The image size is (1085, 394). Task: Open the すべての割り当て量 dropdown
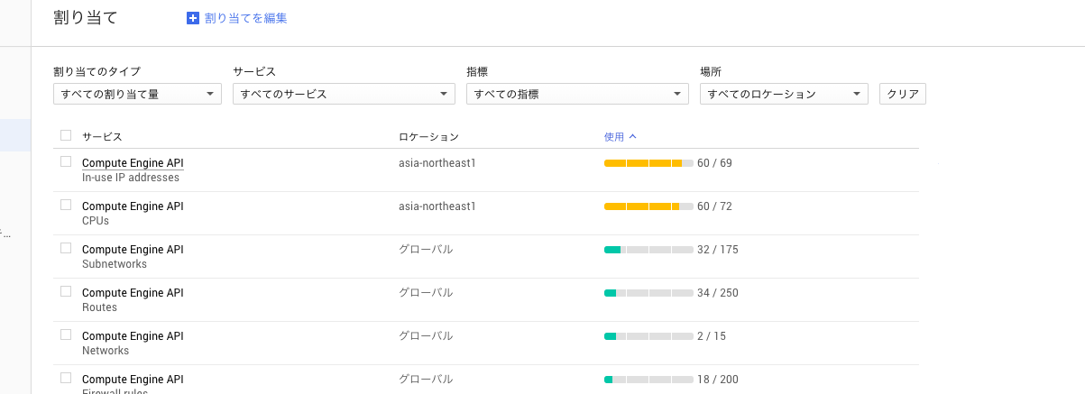pyautogui.click(x=137, y=94)
